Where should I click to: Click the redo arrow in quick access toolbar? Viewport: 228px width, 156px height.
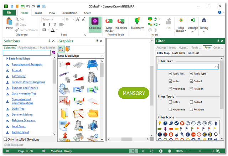pos(33,6)
